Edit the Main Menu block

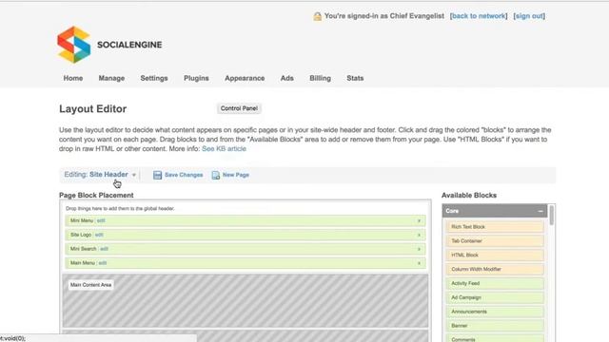(102, 263)
